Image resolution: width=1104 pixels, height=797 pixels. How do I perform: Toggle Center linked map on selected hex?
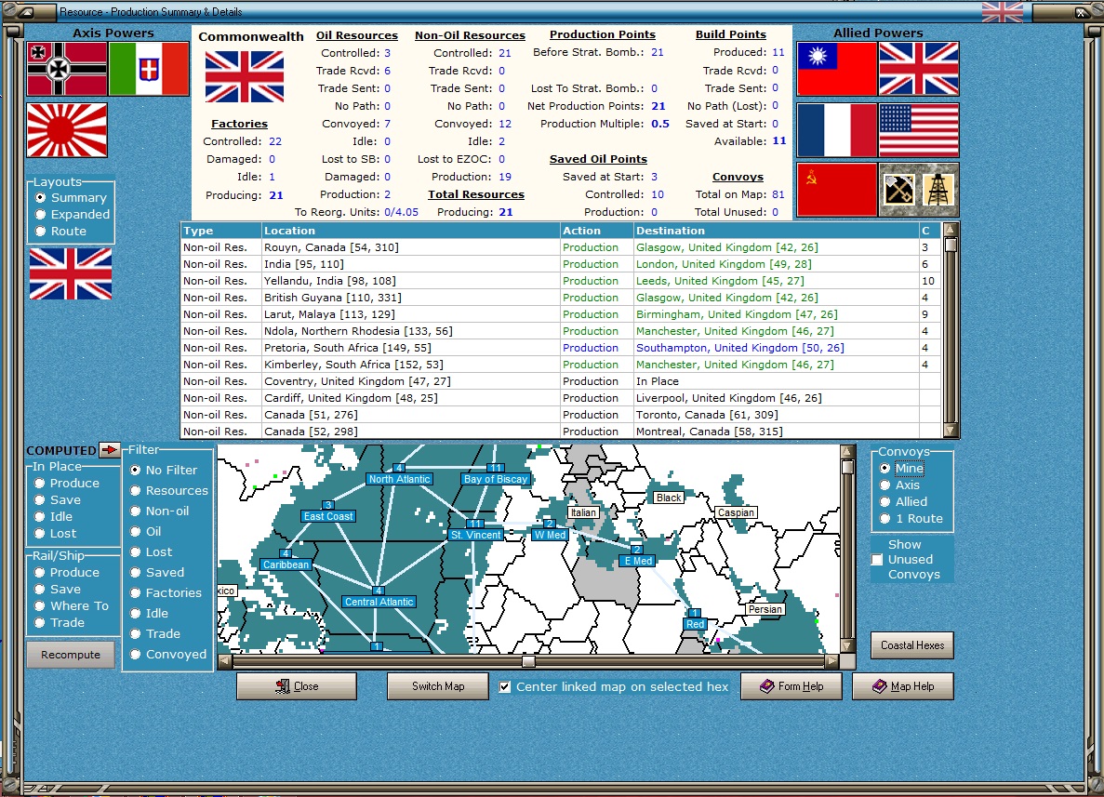[505, 687]
